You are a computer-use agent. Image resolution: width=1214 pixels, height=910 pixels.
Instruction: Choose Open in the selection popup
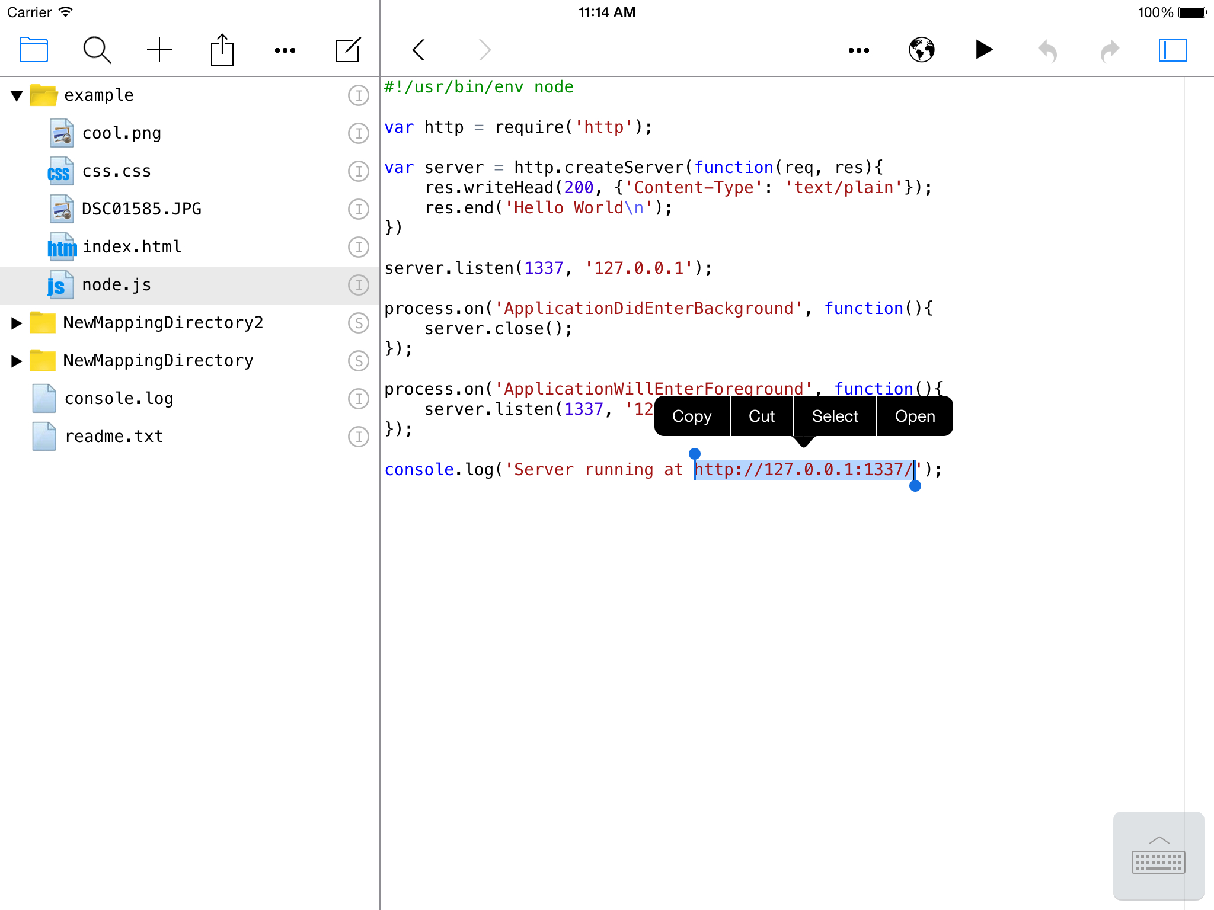[x=915, y=416]
